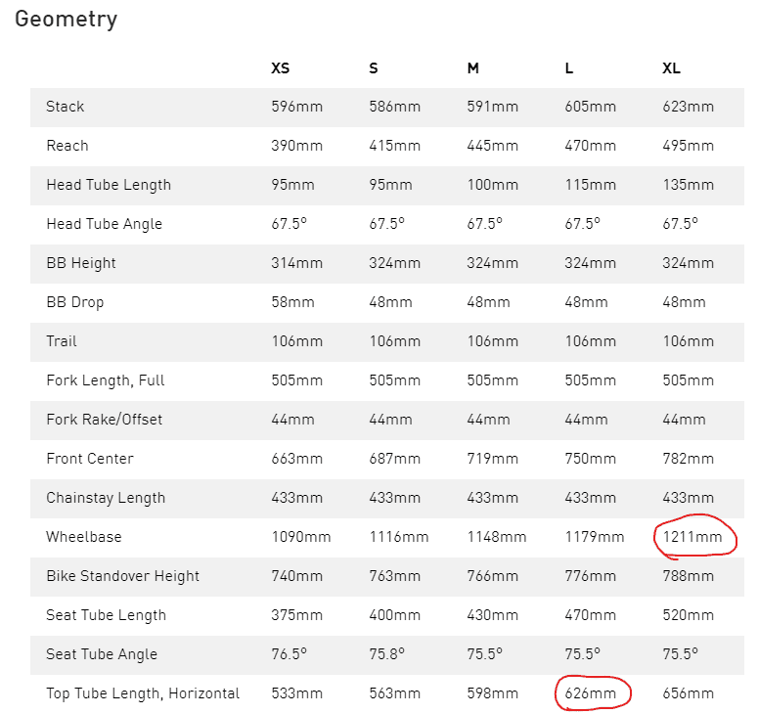Select the 520mm Seat Tube Length value

click(x=689, y=615)
